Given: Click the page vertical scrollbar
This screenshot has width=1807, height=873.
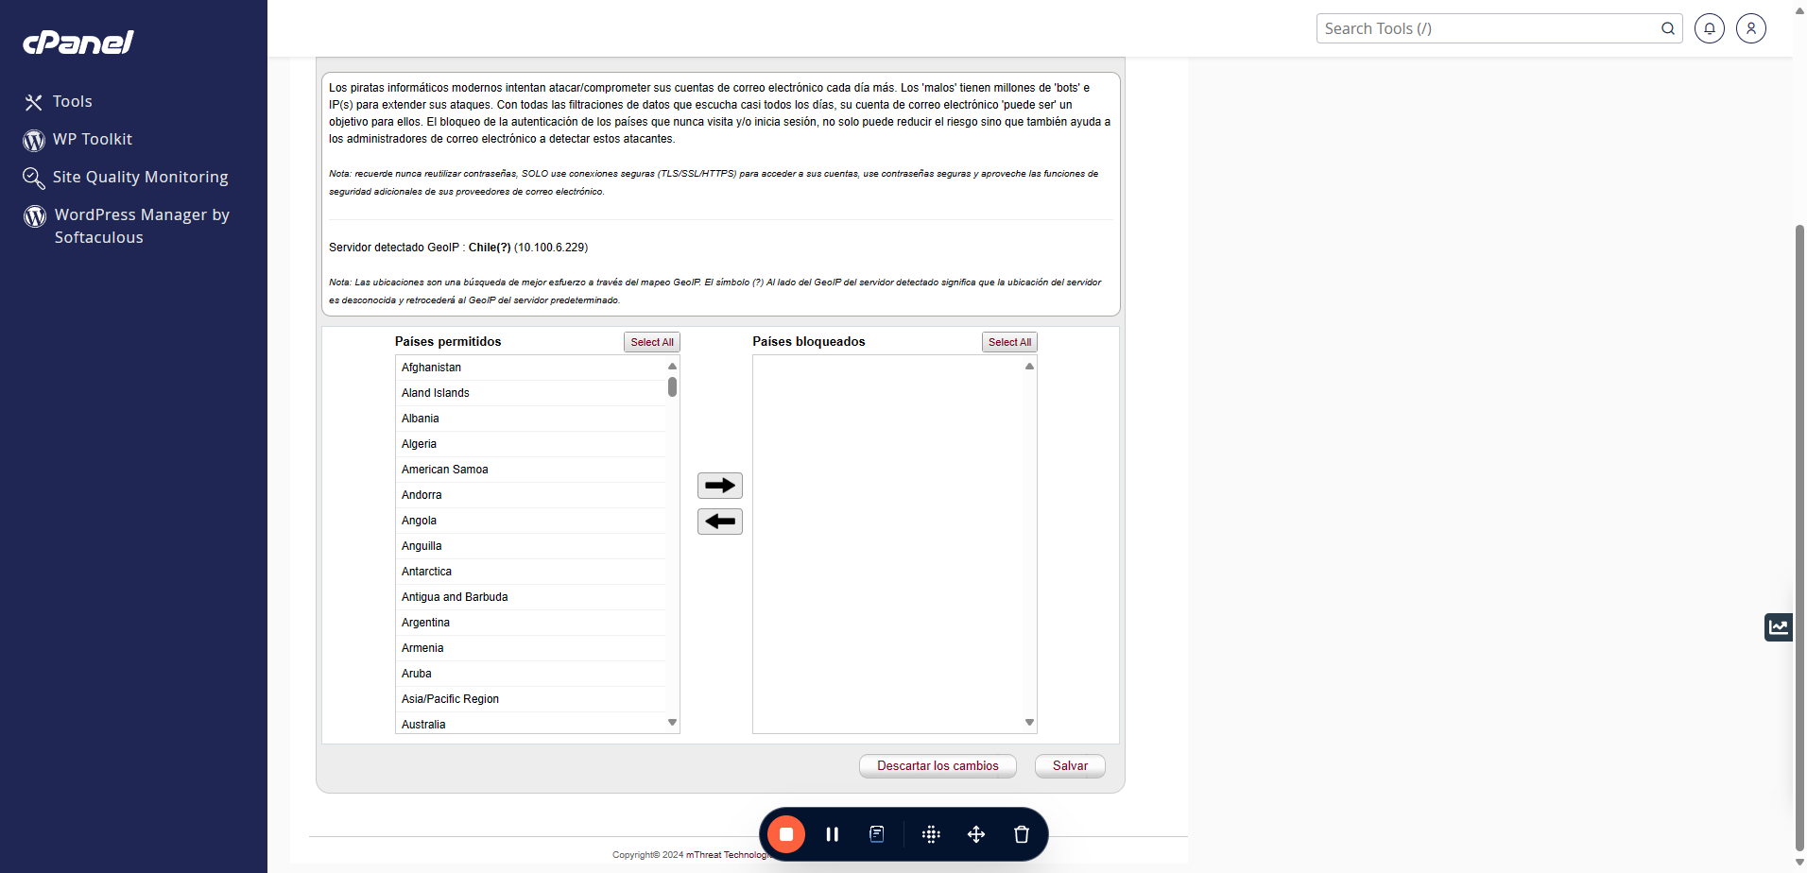Looking at the screenshot, I should click(x=1799, y=539).
